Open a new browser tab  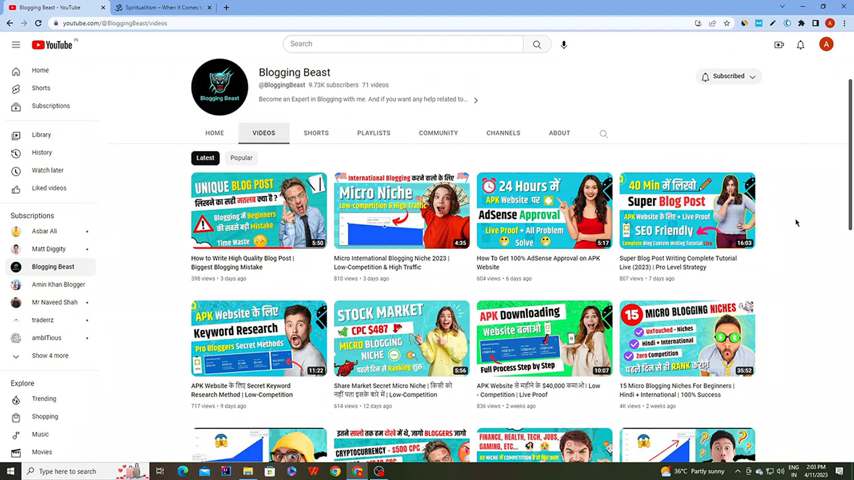226,8
